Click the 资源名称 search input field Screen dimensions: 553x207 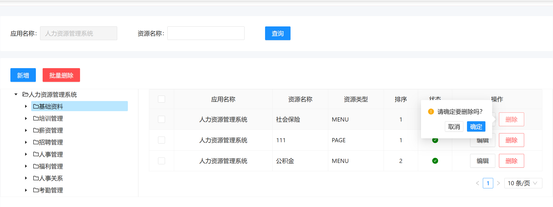[x=206, y=33]
